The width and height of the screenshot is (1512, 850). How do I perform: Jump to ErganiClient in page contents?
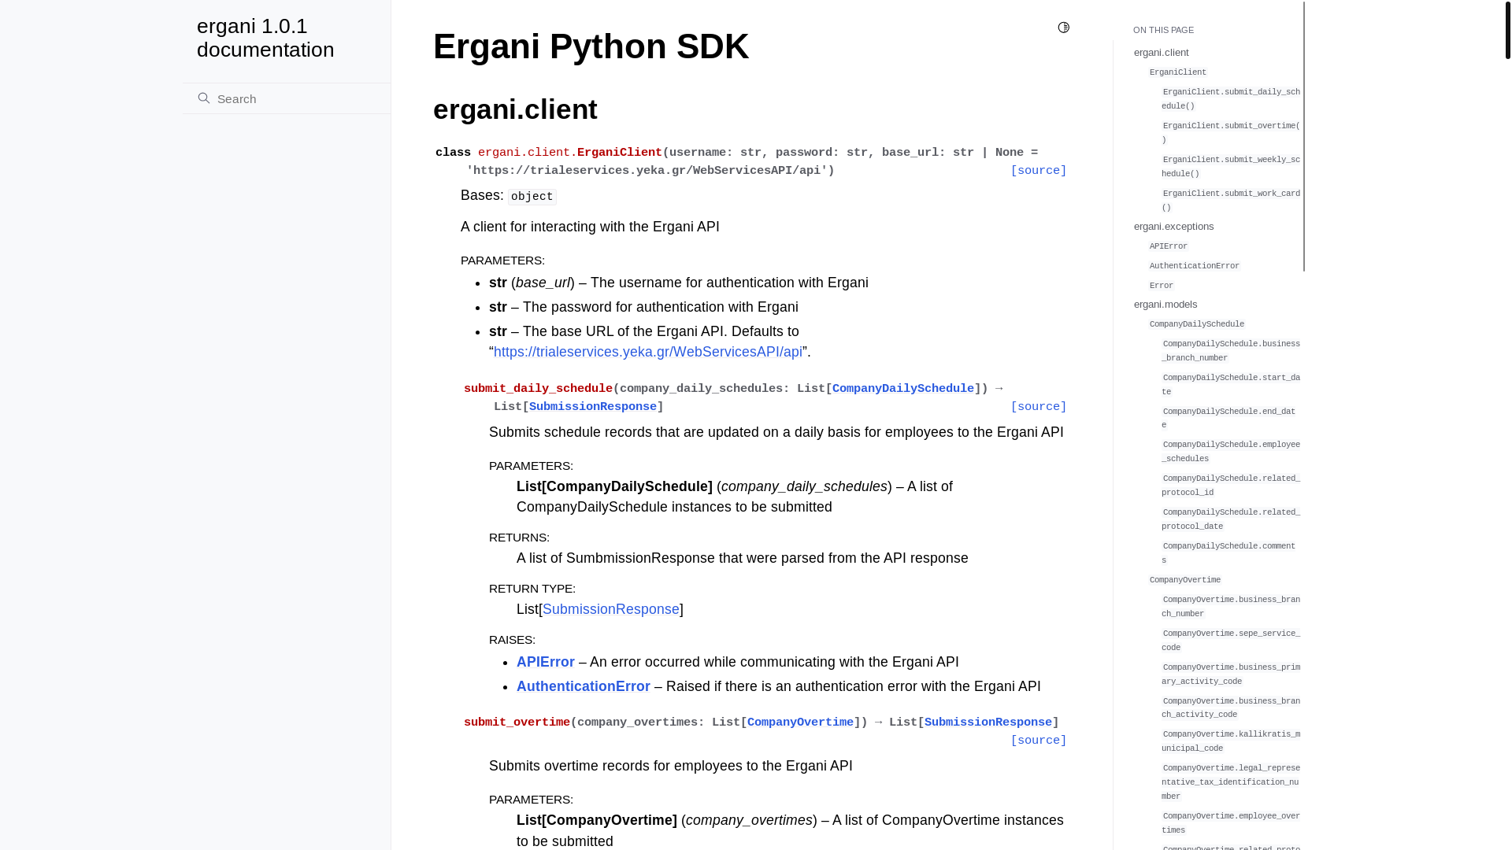coord(1178,72)
